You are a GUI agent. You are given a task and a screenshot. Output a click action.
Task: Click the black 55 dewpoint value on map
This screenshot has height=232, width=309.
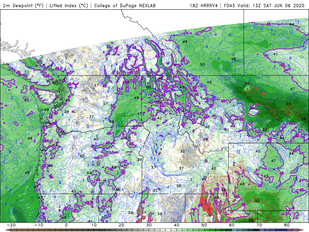pos(289,104)
